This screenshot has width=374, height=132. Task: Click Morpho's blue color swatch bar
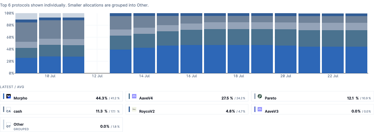point(4,96)
